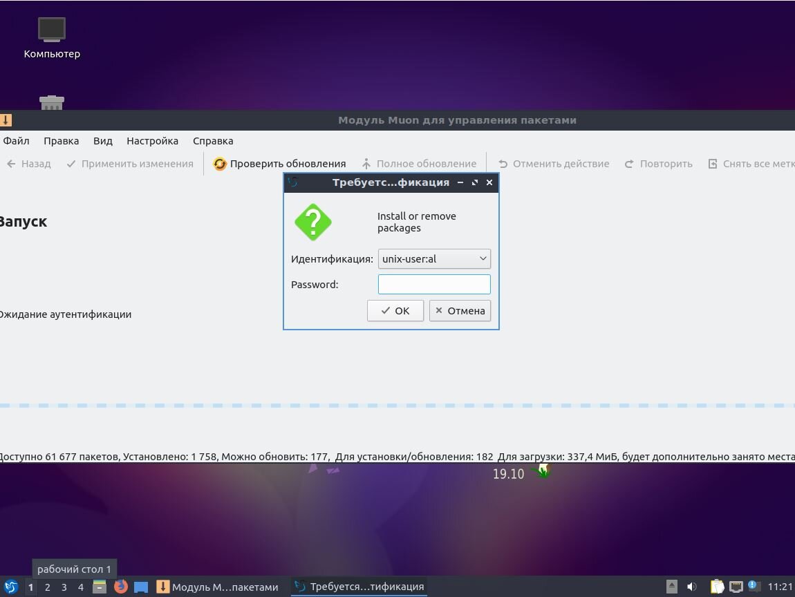Maximize the authentication dialog
Image resolution: width=795 pixels, height=597 pixels.
474,182
